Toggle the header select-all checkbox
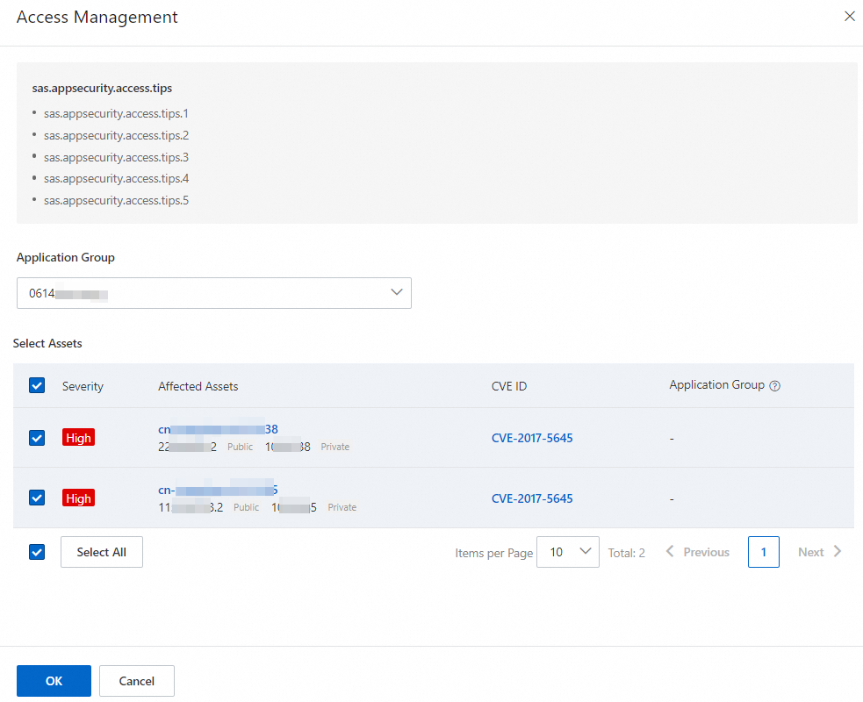Image resolution: width=863 pixels, height=702 pixels. [x=37, y=385]
